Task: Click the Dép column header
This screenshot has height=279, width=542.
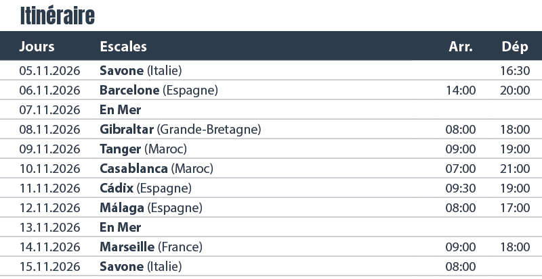Action: (x=514, y=47)
